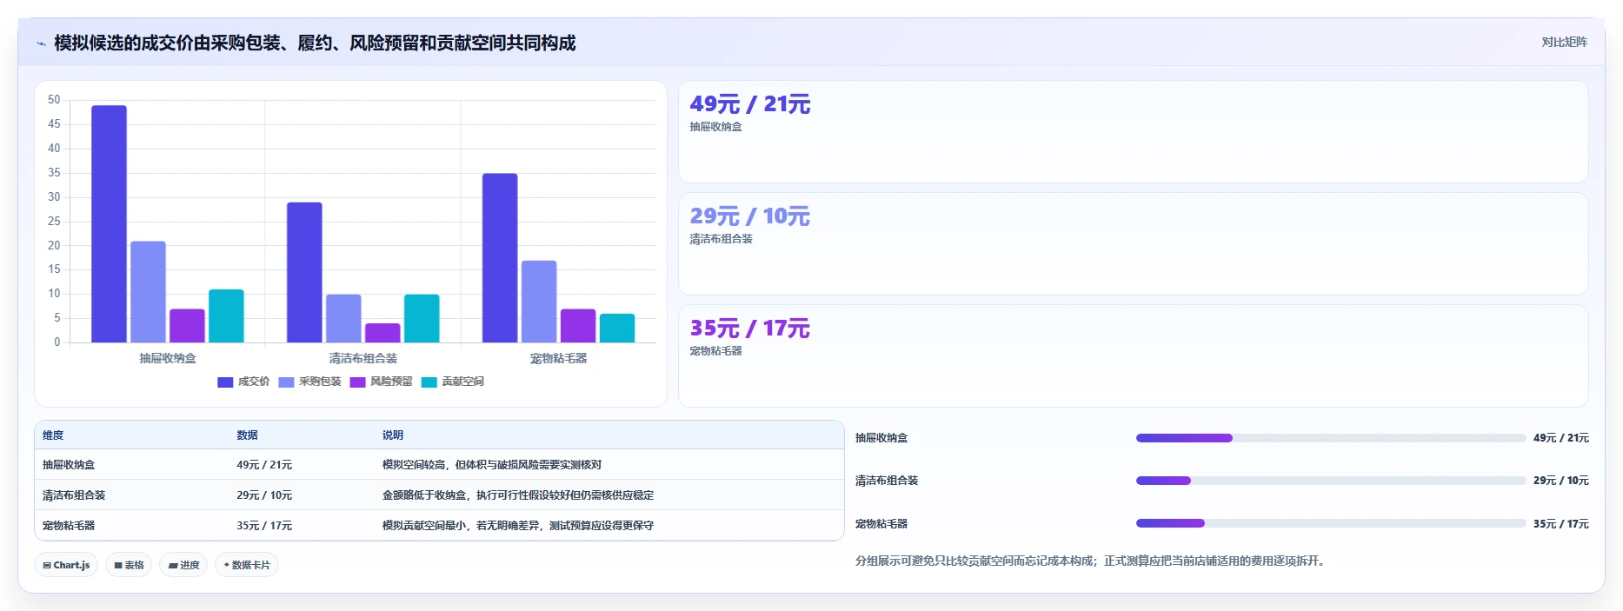
Task: Click the 宠物粘毛器 x-axis label under chart
Action: tap(559, 358)
